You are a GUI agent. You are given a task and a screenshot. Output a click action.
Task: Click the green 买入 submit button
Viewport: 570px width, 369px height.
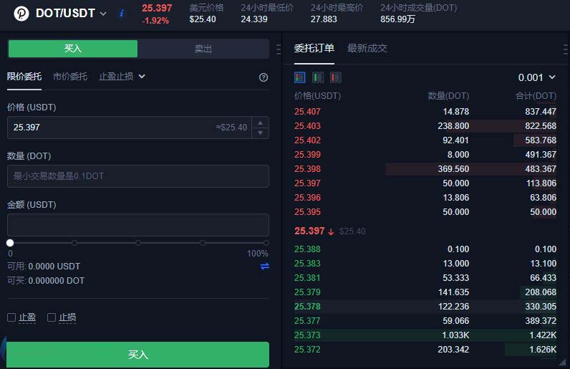point(137,355)
